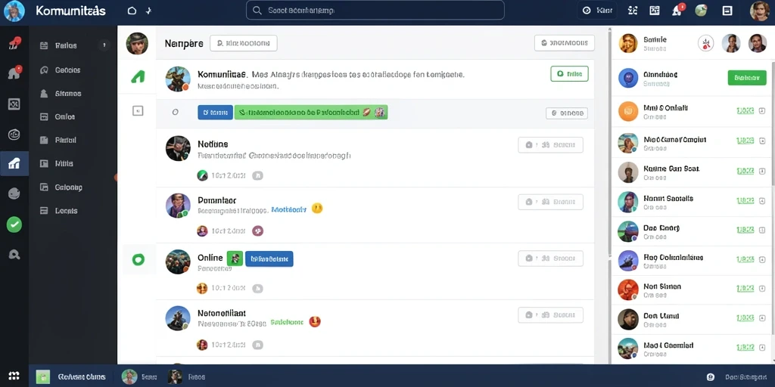Click the yellow emoji in the Pomuniaor row
The image size is (775, 387).
[317, 209]
